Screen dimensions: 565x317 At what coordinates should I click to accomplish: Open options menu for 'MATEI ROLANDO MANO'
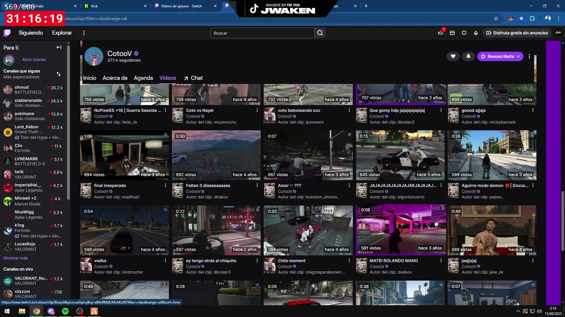tap(441, 261)
